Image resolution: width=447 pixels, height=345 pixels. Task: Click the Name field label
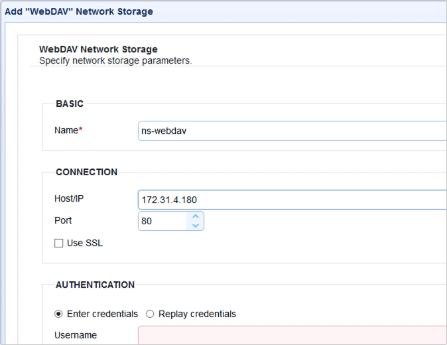66,131
